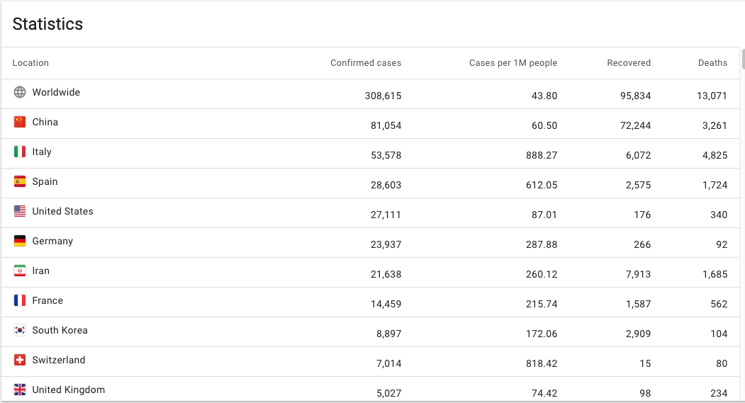Sort by Deaths column header
745x403 pixels.
(x=712, y=62)
